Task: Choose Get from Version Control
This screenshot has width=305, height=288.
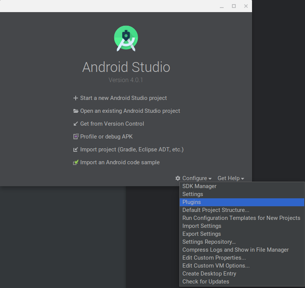Action: pos(112,124)
